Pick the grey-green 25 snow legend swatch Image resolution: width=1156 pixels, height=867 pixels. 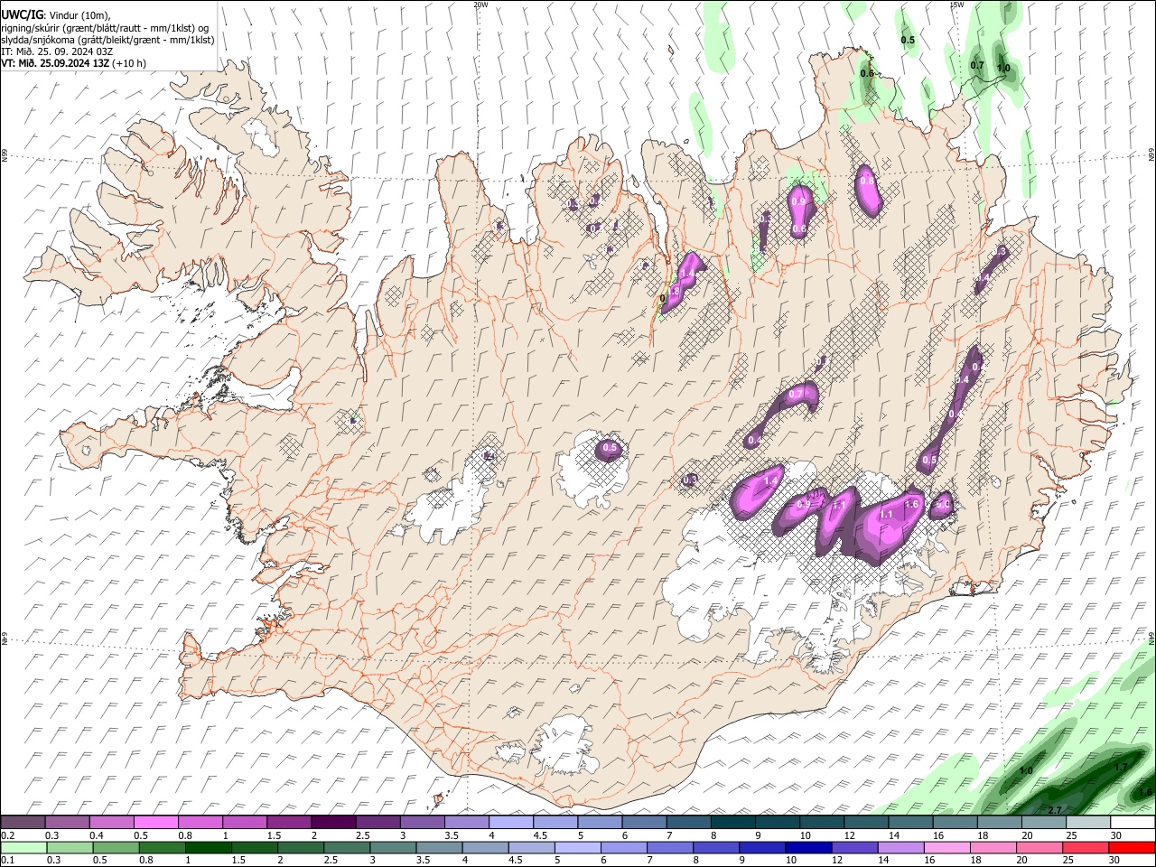click(1088, 822)
